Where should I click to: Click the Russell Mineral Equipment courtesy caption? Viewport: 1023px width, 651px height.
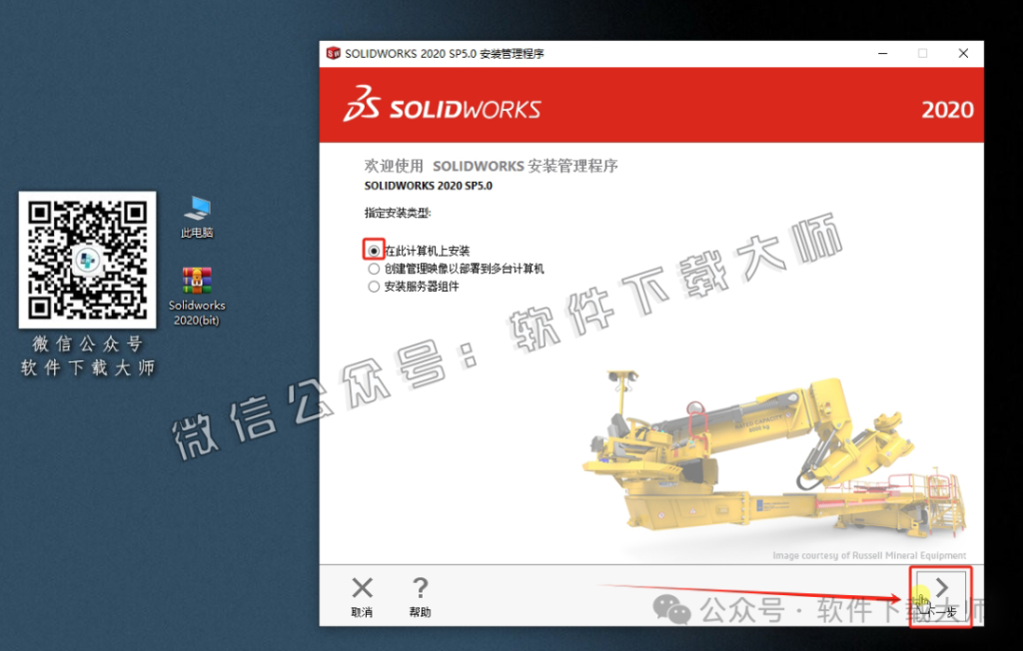click(869, 555)
